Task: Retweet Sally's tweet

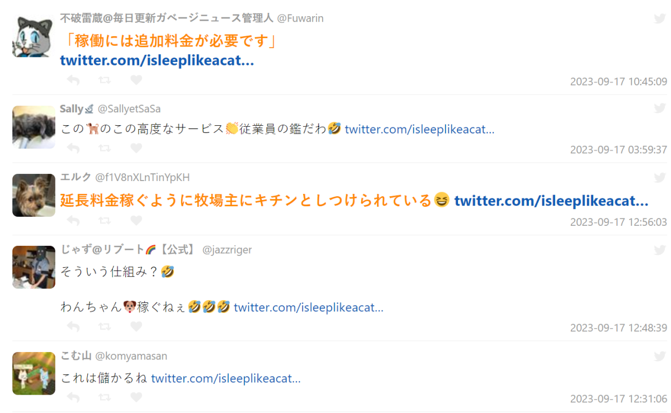Action: [x=105, y=149]
